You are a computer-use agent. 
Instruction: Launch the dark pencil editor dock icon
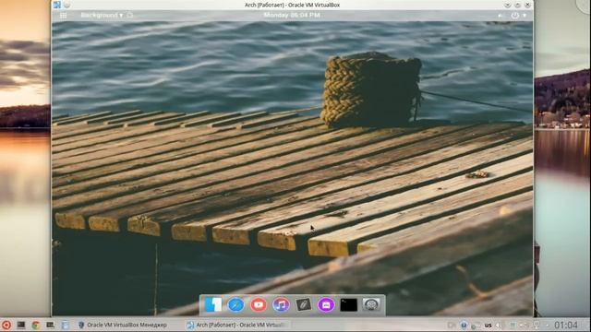304,304
